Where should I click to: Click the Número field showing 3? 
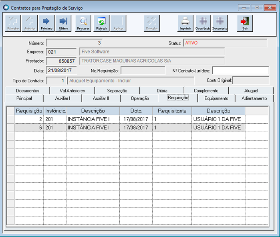(74, 43)
